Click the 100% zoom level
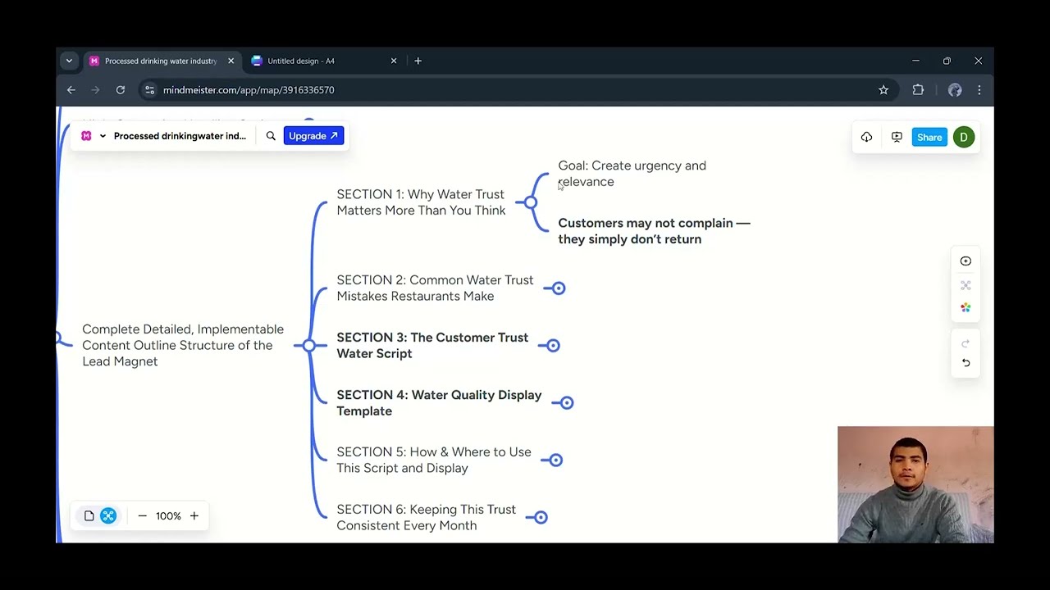Viewport: 1050px width, 590px height. (168, 515)
